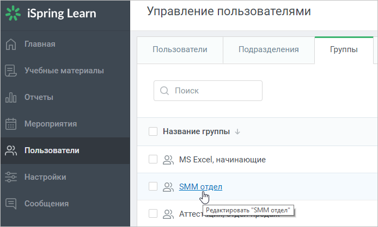Click the magnifier icon in search box
378x227 pixels.
164,91
